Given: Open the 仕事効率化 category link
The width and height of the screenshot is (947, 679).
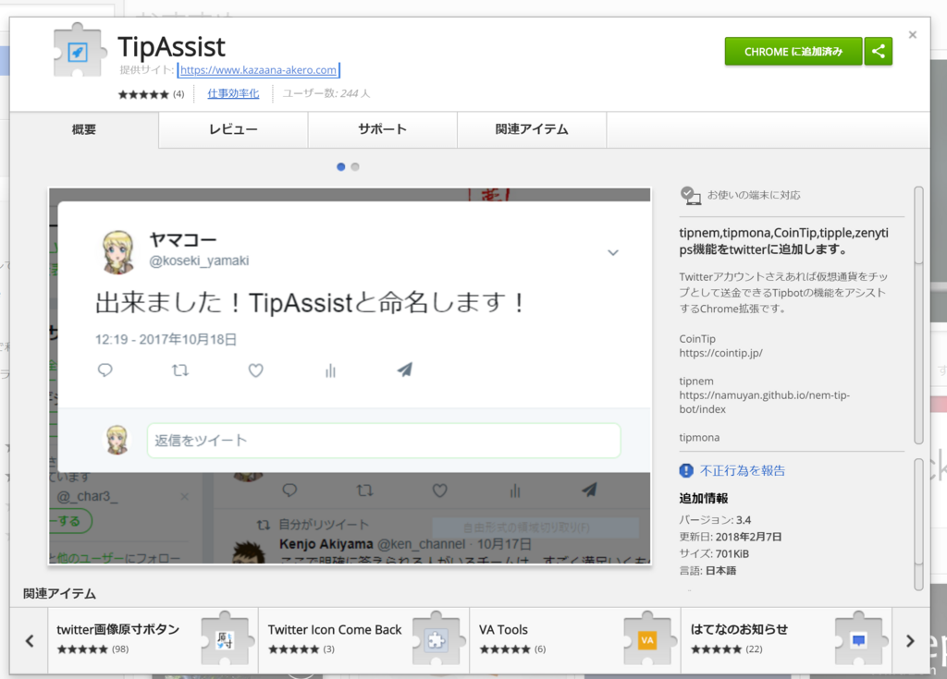Looking at the screenshot, I should [233, 93].
